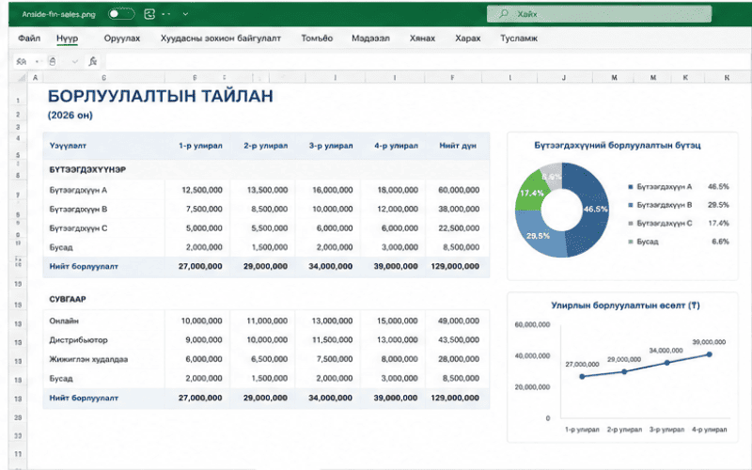
Task: Click the 4-р улирал table header
Action: [396, 146]
